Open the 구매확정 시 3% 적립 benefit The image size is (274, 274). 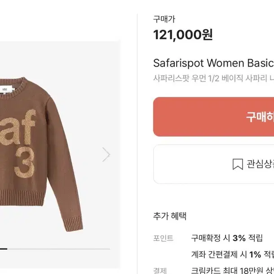pyautogui.click(x=227, y=238)
